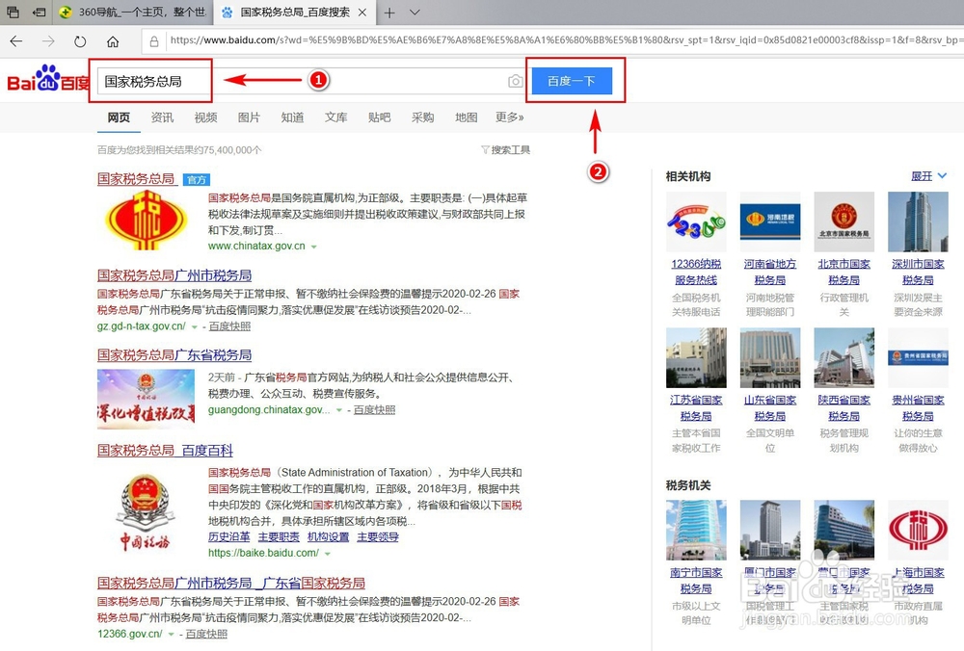Click the 12366纳税服务热线 logo thumbnail

tap(696, 221)
